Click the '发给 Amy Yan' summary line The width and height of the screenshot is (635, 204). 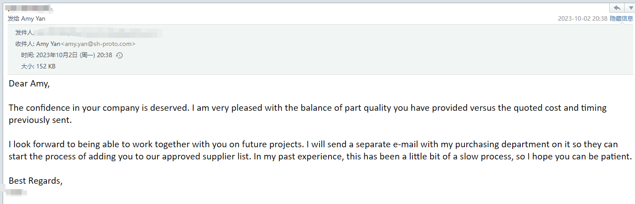pos(27,18)
